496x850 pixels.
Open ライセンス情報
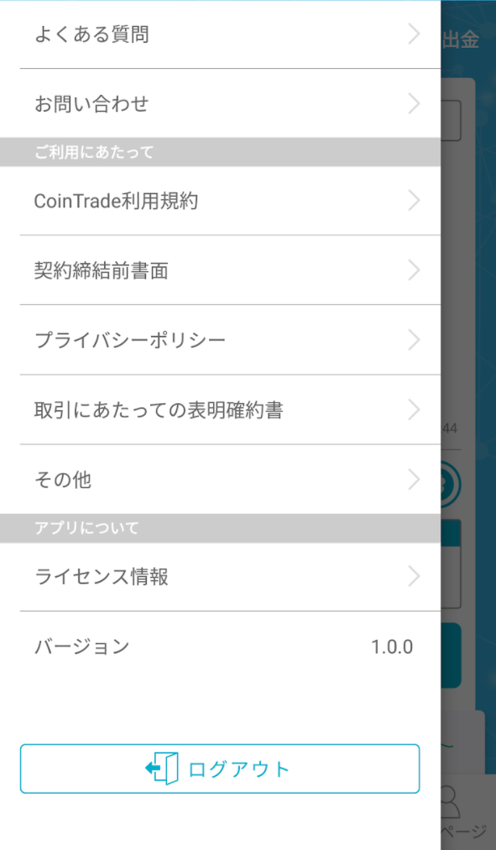[x=220, y=577]
